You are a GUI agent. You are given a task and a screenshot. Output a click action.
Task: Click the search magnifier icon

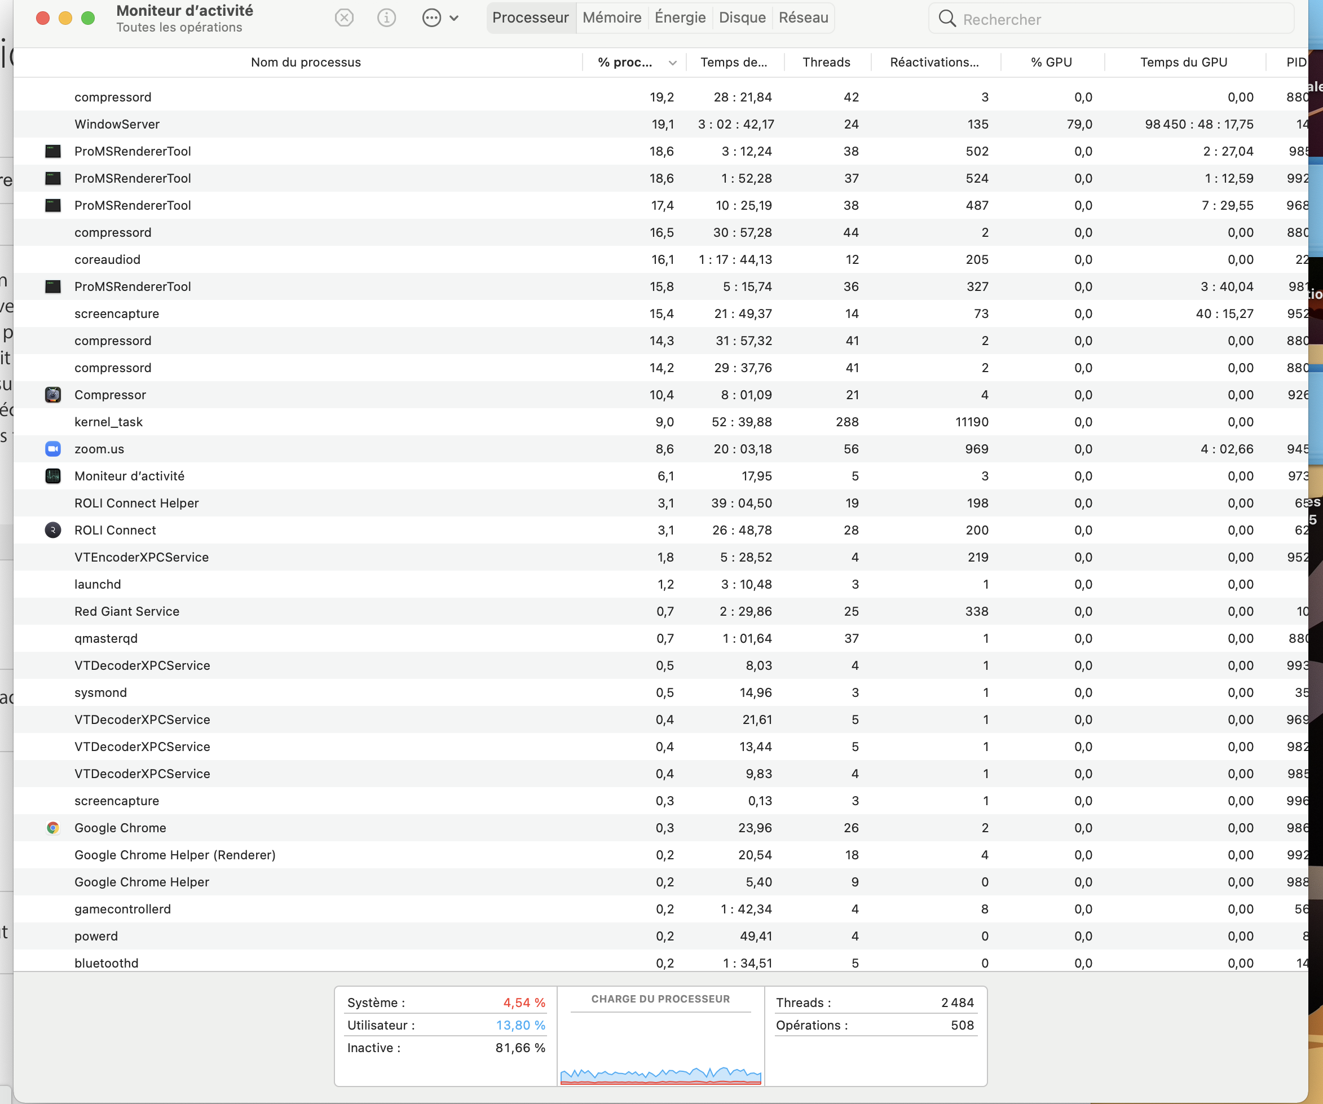[947, 19]
